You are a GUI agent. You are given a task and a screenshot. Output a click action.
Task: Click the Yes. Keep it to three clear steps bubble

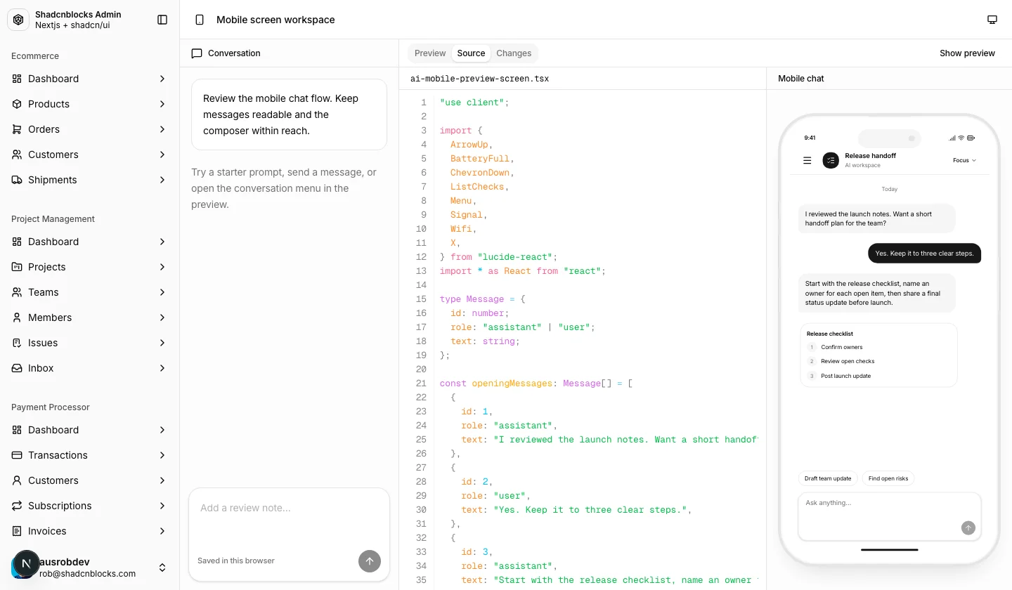(x=924, y=254)
